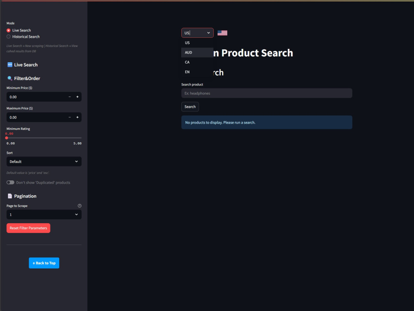Click the Minimum Price input field

36,97
